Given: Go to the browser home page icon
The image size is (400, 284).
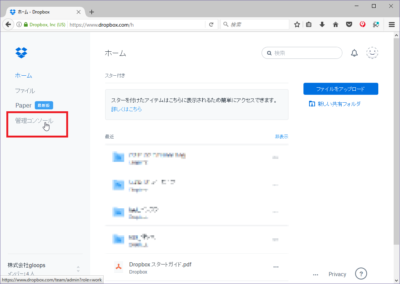Looking at the screenshot, I should pyautogui.click(x=336, y=24).
